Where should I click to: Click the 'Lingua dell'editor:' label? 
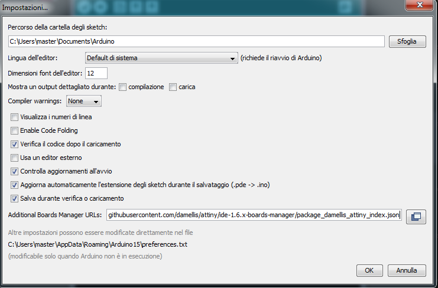(x=33, y=58)
